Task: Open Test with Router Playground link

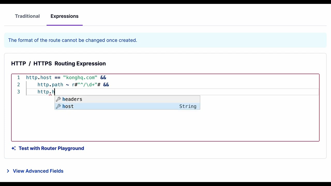Action: click(51, 148)
